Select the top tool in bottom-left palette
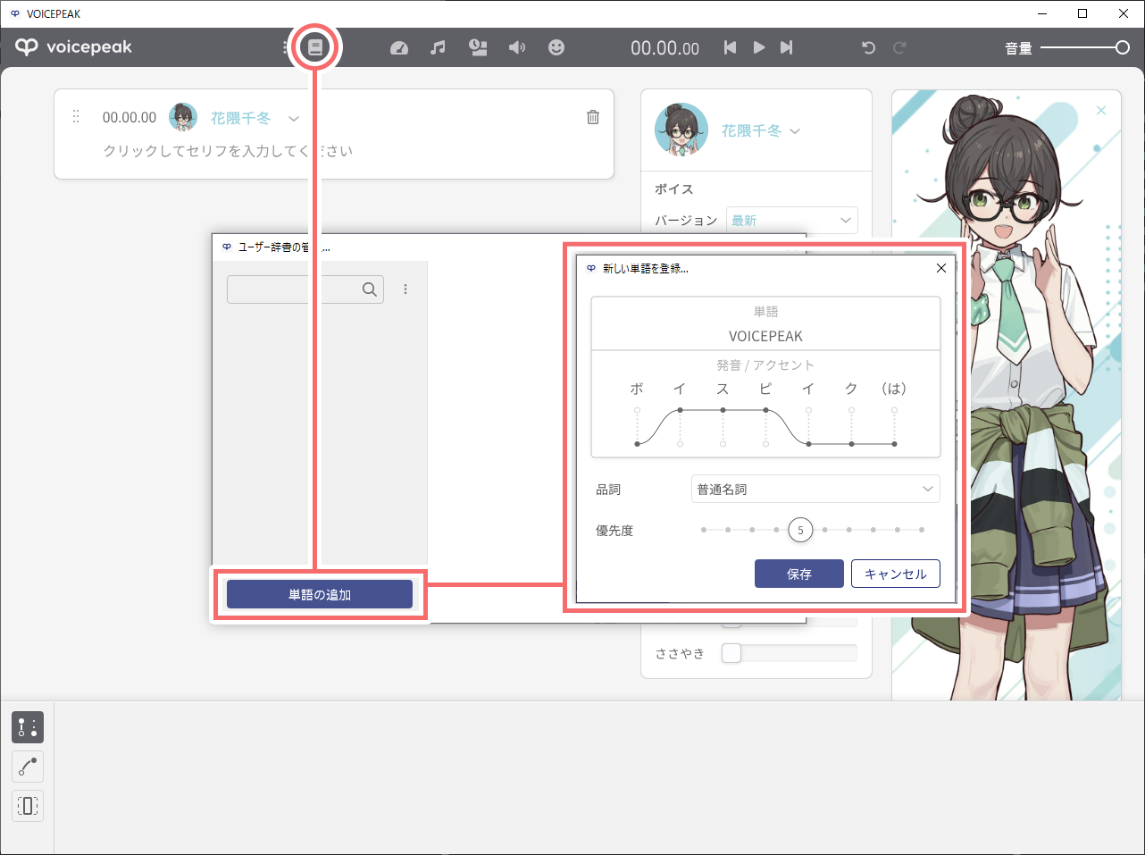Image resolution: width=1145 pixels, height=855 pixels. (x=28, y=727)
